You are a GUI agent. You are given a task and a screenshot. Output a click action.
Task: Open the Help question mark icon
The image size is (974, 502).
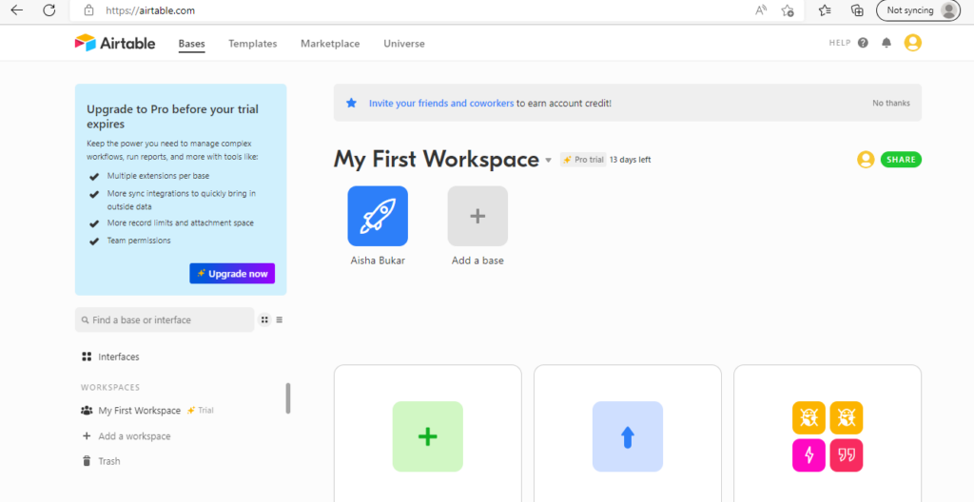tap(863, 43)
